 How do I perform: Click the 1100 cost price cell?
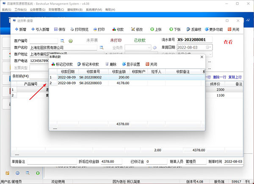[x=215, y=95]
